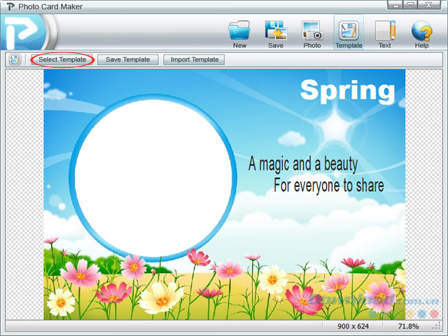
Task: Click the Import Template button
Action: [x=195, y=59]
